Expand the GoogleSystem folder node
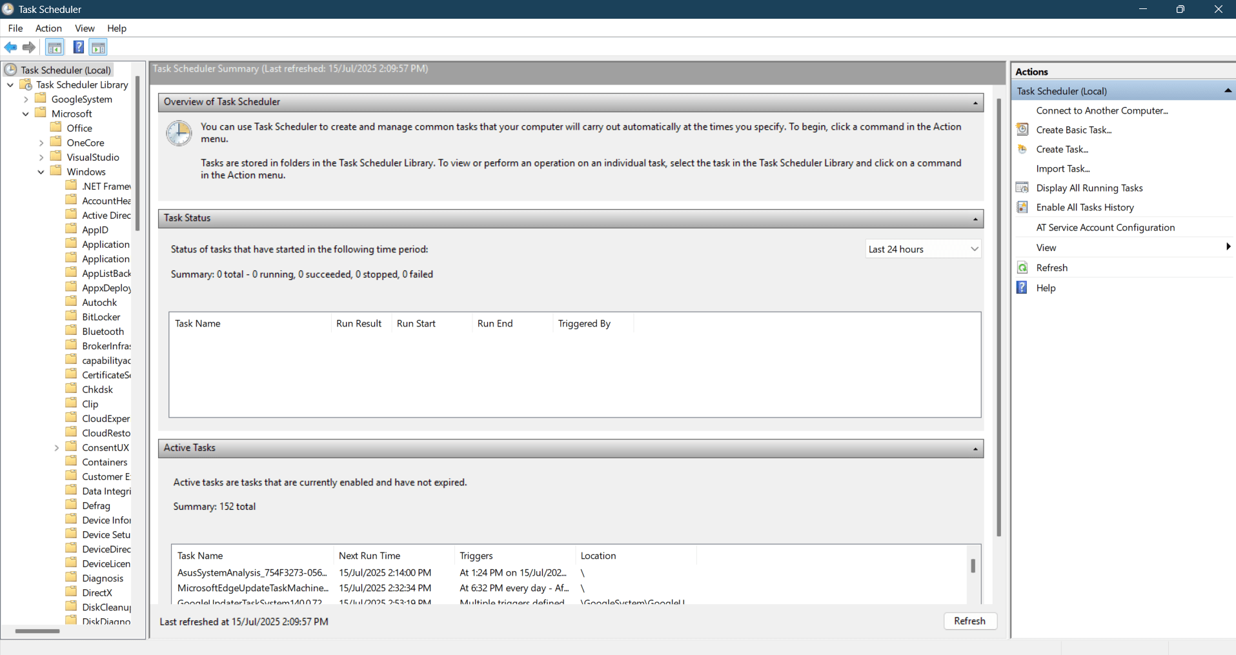This screenshot has height=655, width=1236. coord(26,99)
